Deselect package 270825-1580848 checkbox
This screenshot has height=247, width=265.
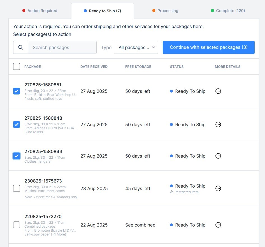17,124
